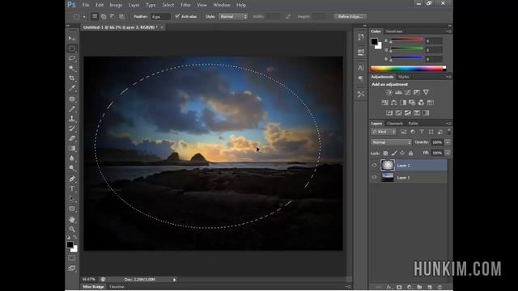Select the Brush tool
Viewport: 518px width, 291px height.
tap(72, 109)
